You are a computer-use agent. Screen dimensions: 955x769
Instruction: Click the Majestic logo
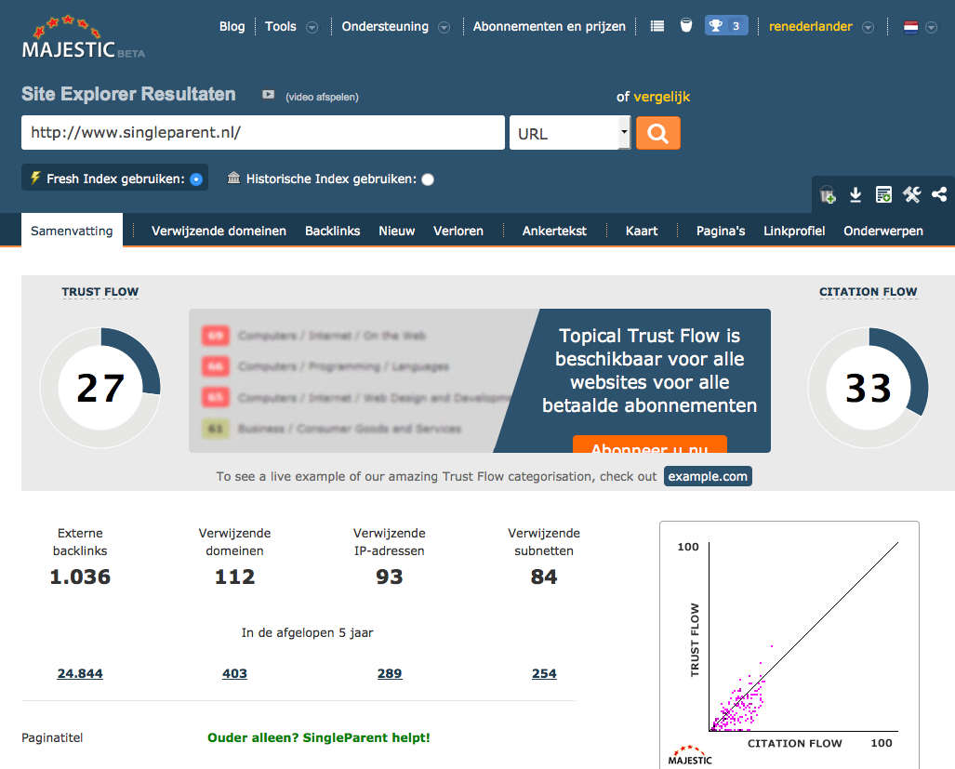tap(84, 37)
